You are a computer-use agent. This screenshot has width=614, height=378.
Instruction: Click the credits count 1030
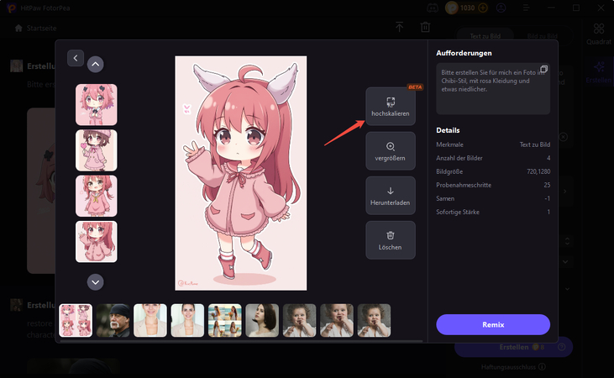pyautogui.click(x=467, y=8)
